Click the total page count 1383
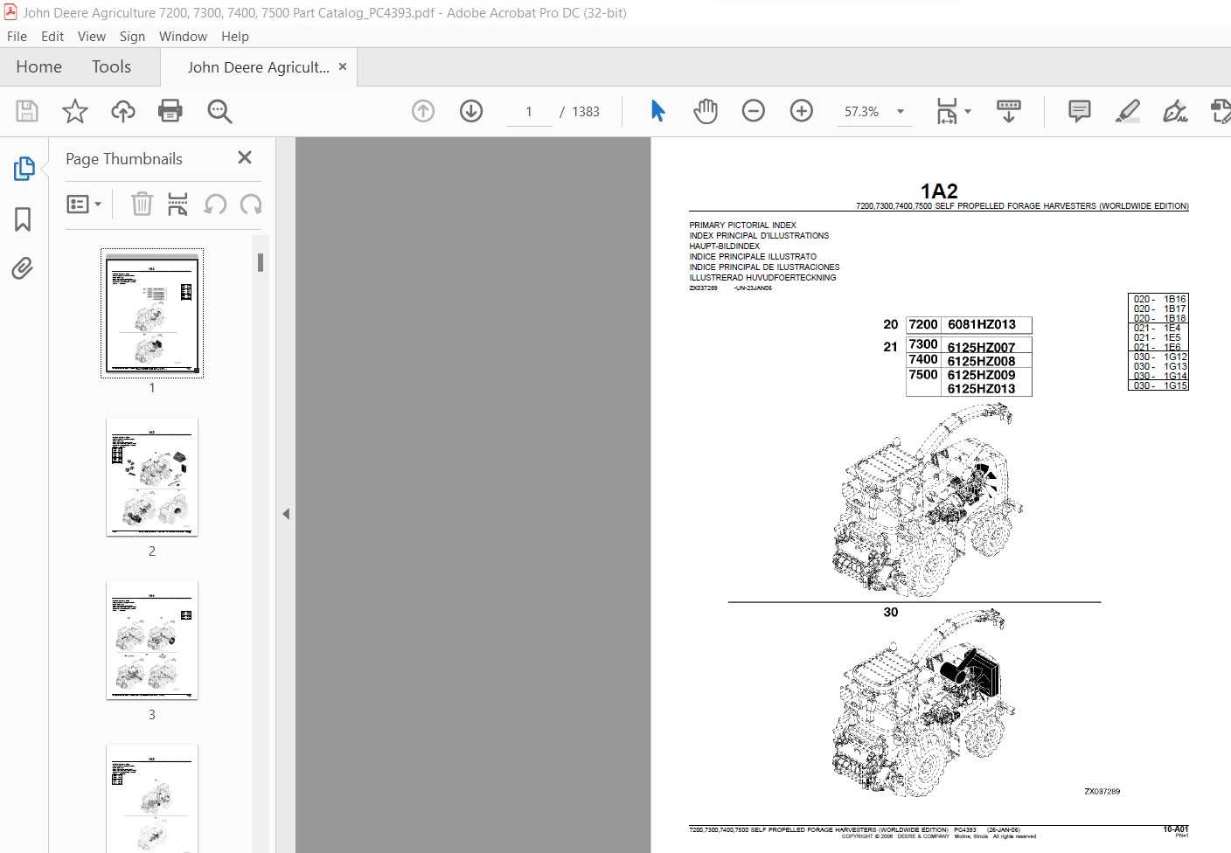This screenshot has width=1231, height=853. [586, 112]
